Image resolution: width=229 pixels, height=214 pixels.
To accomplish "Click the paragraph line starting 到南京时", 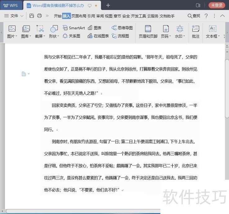I will (124, 142).
